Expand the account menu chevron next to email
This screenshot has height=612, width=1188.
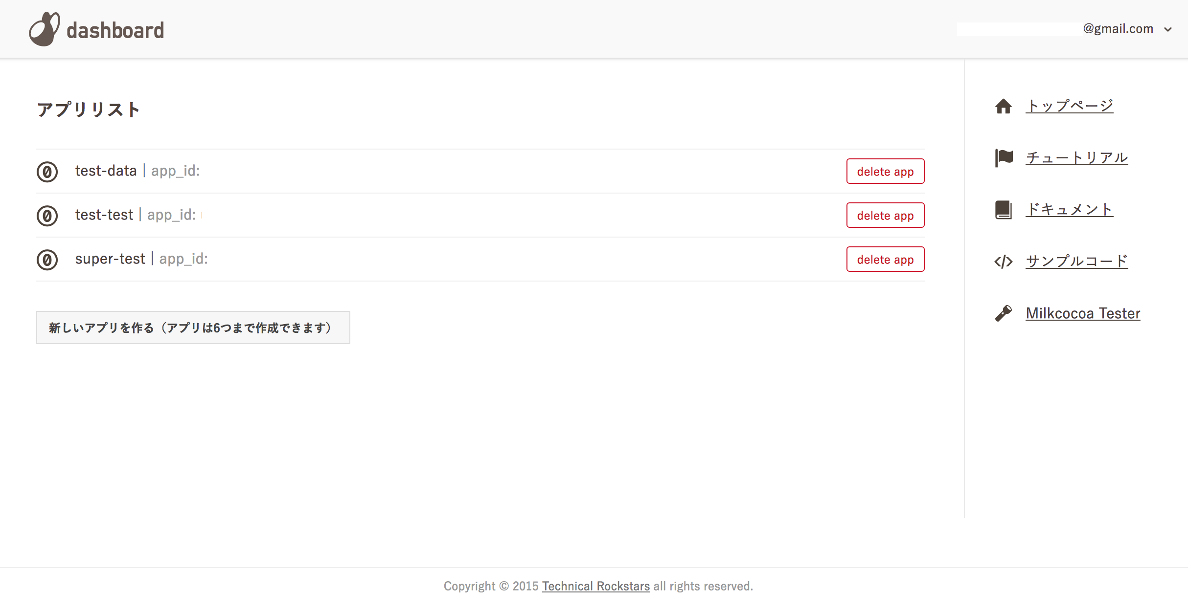(1169, 29)
